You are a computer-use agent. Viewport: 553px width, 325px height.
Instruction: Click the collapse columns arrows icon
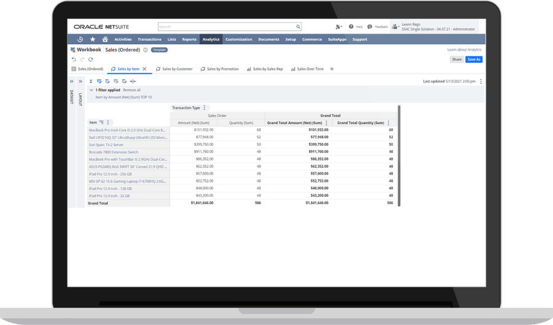(133, 81)
